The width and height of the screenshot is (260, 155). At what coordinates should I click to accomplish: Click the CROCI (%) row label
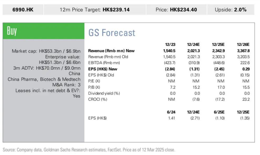point(98,99)
